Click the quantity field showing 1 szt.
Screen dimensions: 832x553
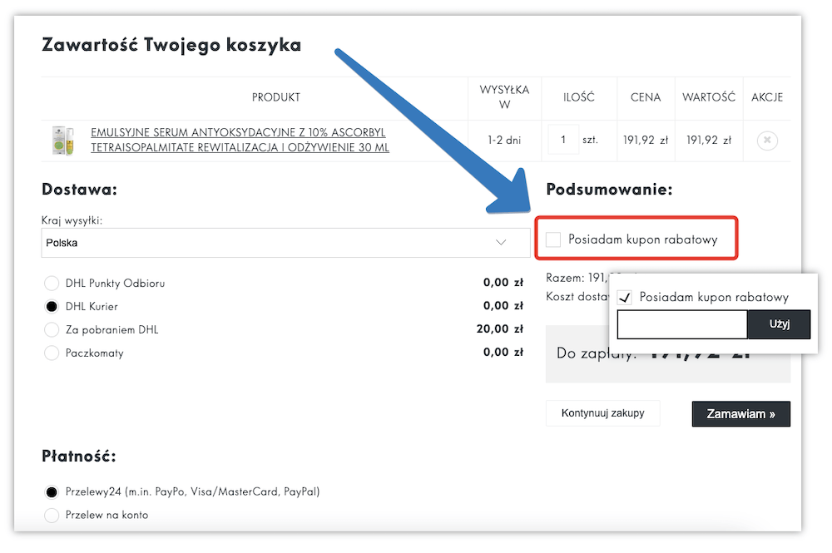tap(562, 140)
